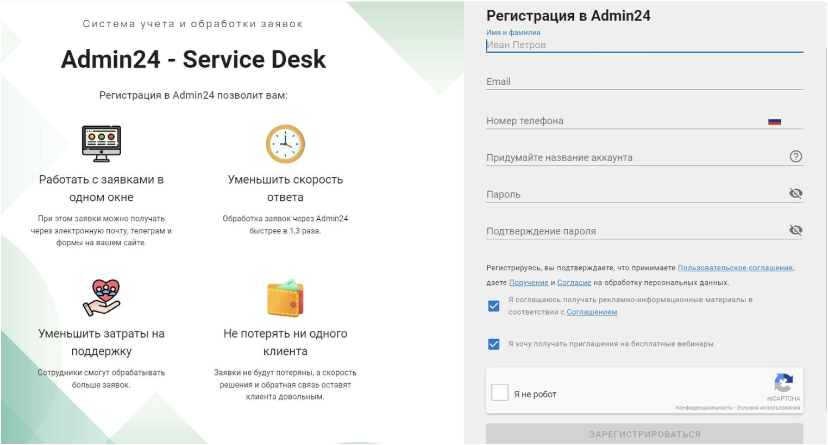Image resolution: width=828 pixels, height=445 pixels.
Task: Open the reCAPTCHA Конфиденциальность link
Action: [704, 408]
